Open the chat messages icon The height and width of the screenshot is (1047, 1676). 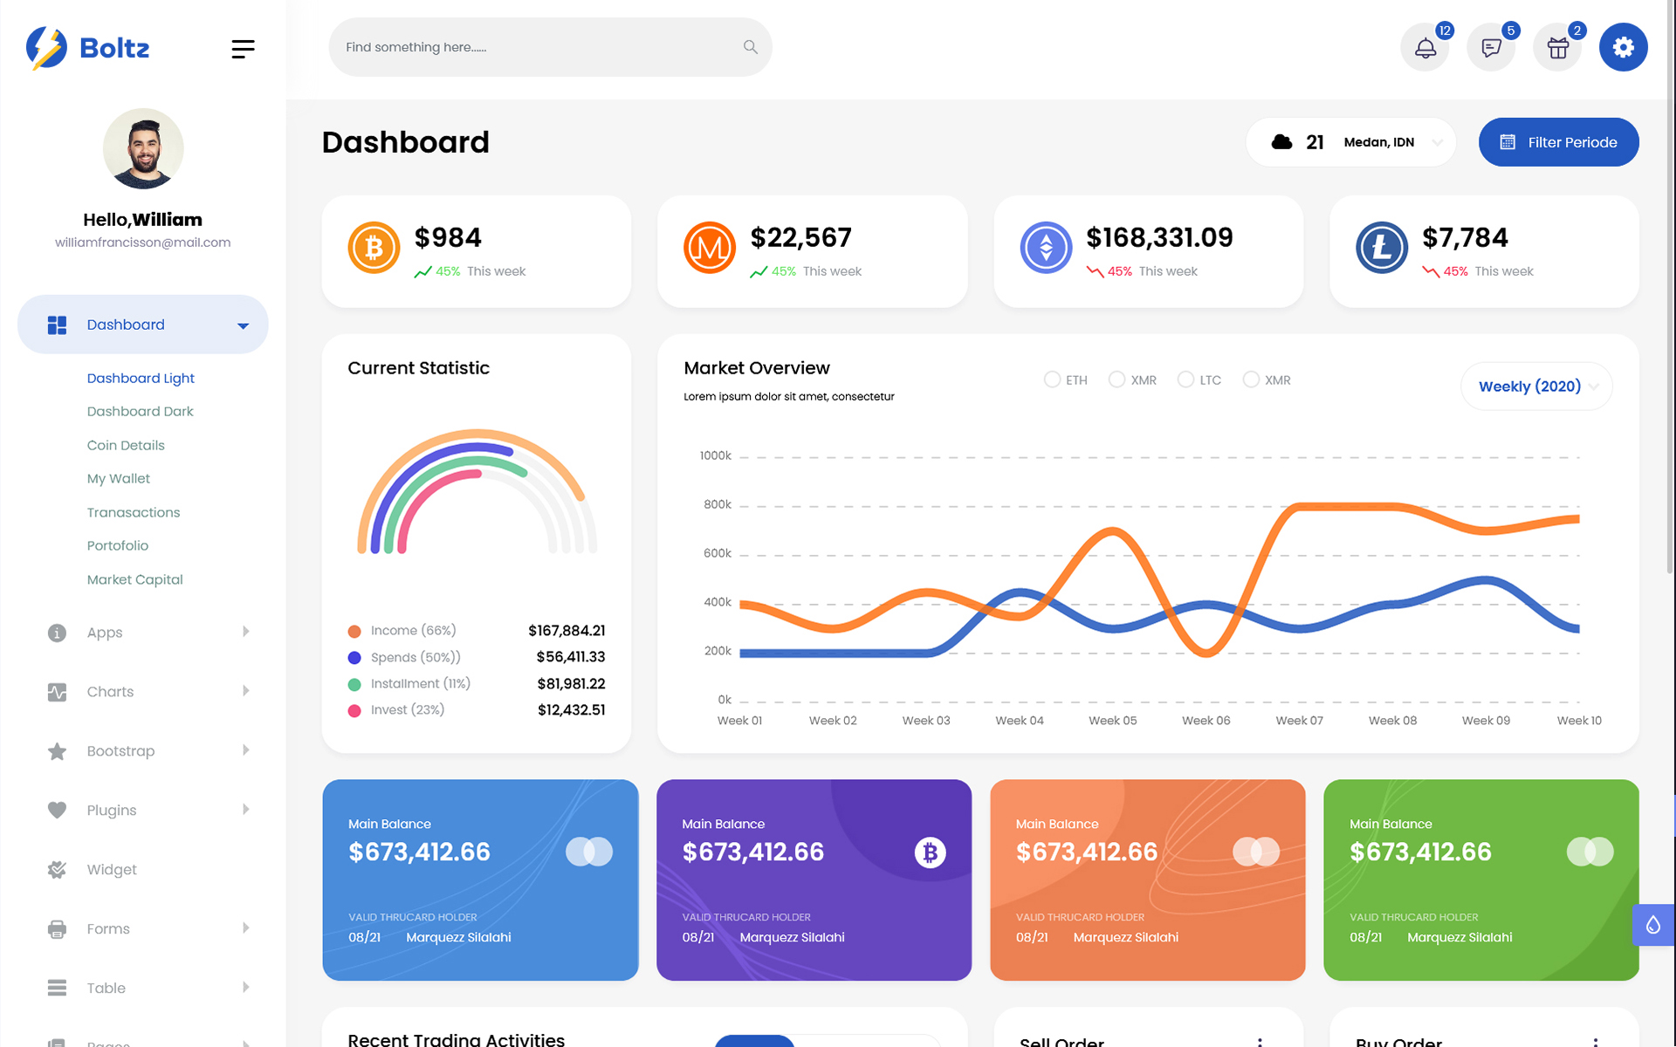coord(1491,48)
